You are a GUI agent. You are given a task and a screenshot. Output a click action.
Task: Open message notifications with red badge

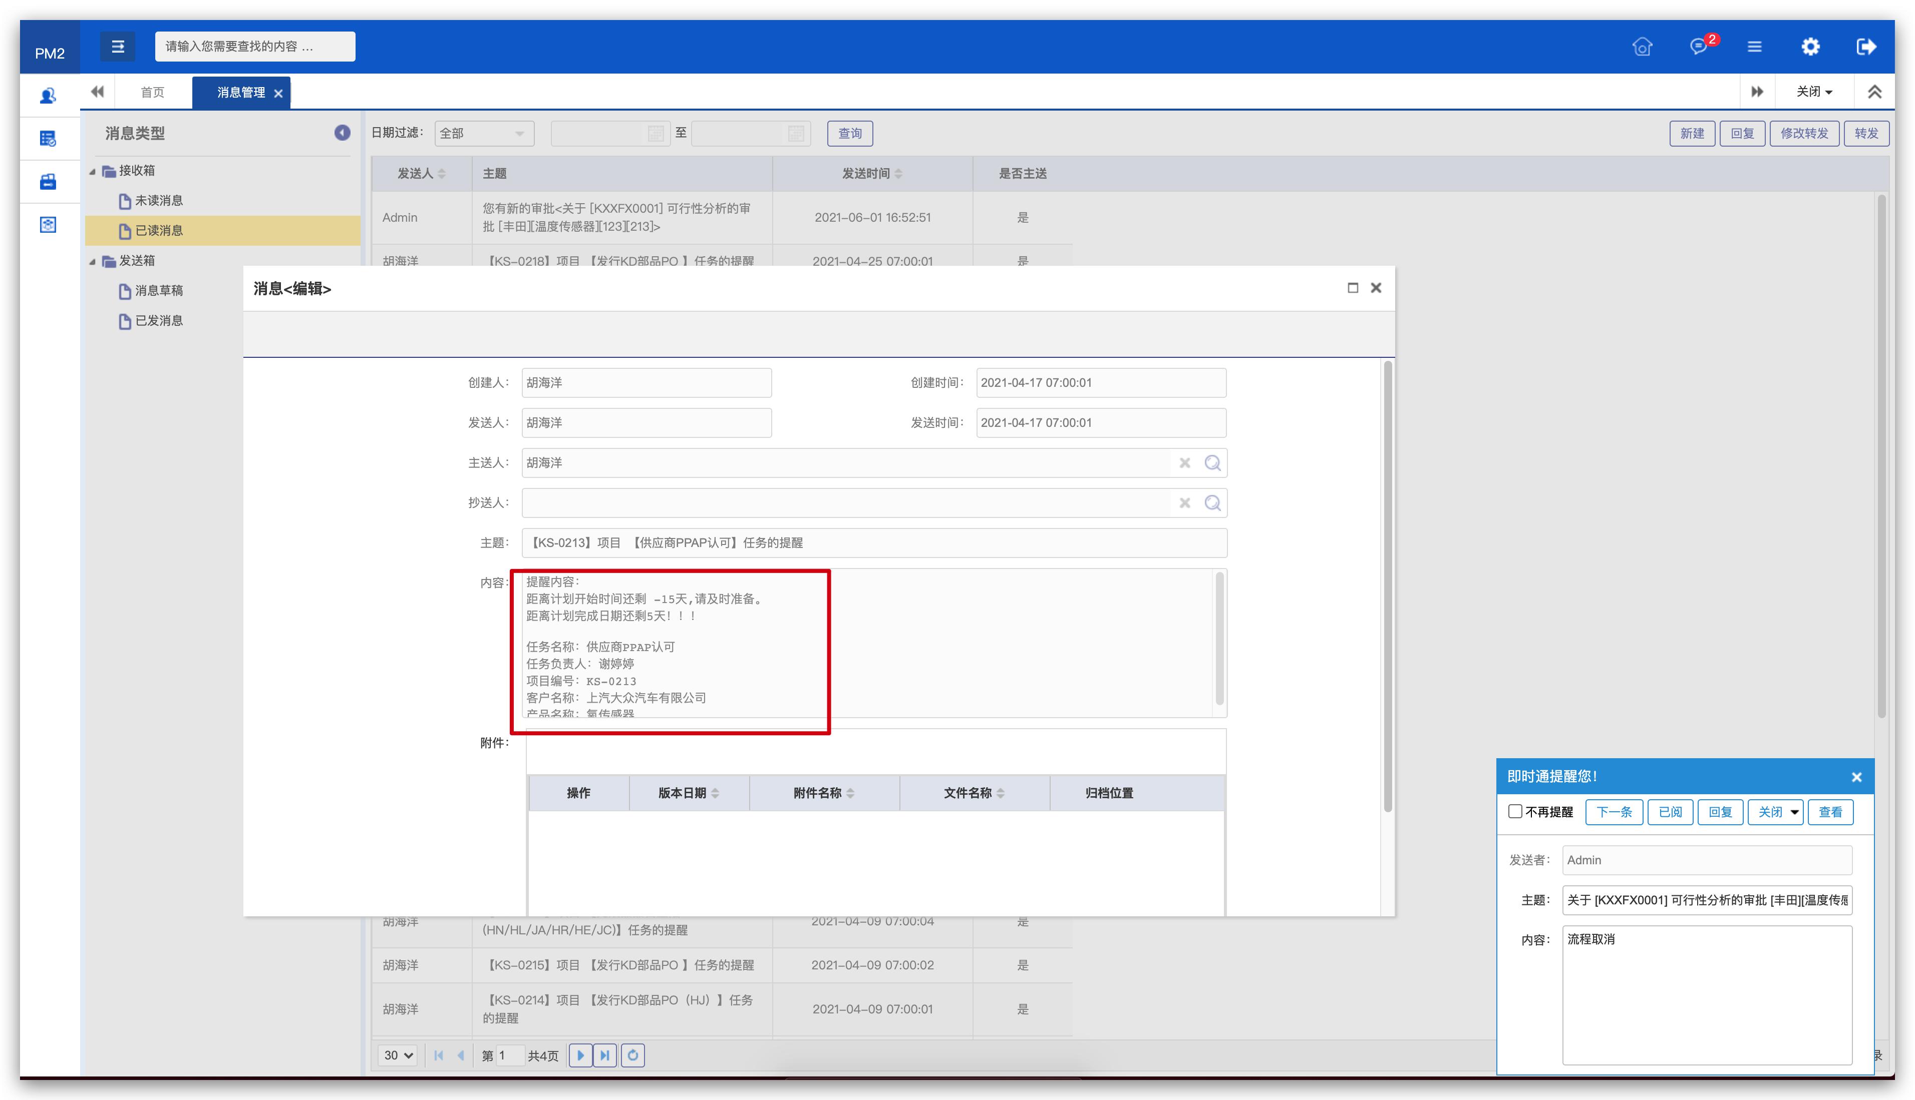tap(1699, 47)
